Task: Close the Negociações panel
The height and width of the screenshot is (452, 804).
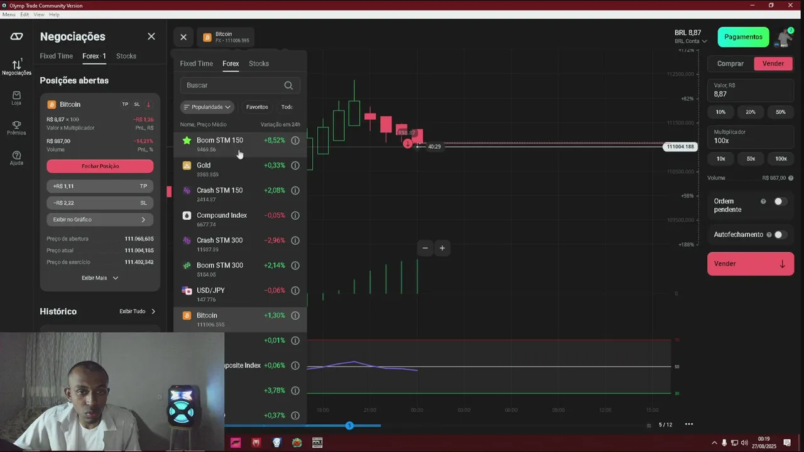Action: click(151, 36)
